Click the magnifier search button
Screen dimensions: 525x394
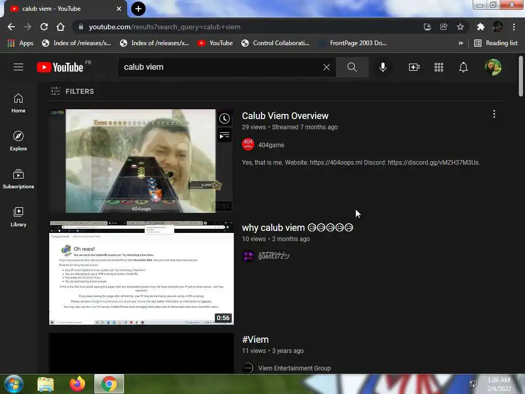click(352, 67)
